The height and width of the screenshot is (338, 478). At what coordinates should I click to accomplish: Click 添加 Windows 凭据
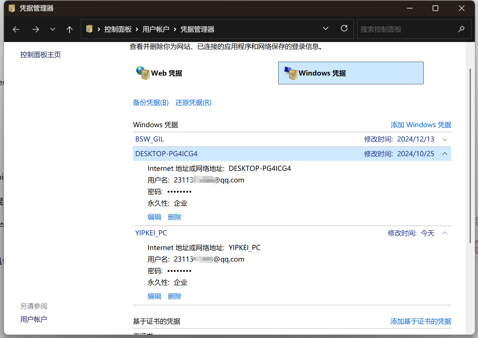[421, 125]
